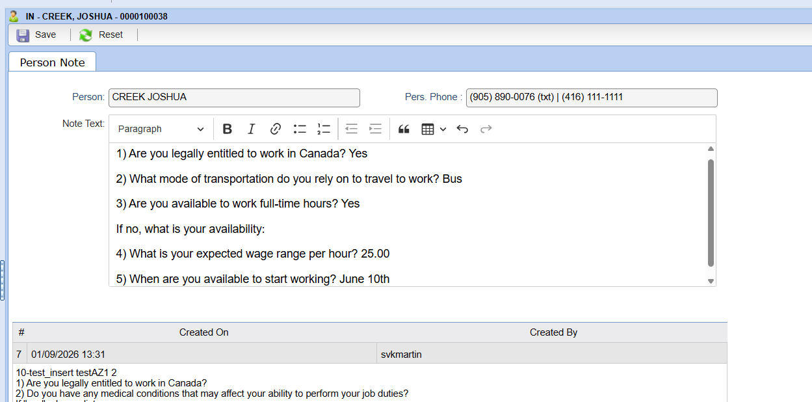This screenshot has height=402, width=812.
Task: Apply numbered list formatting
Action: pyautogui.click(x=324, y=129)
